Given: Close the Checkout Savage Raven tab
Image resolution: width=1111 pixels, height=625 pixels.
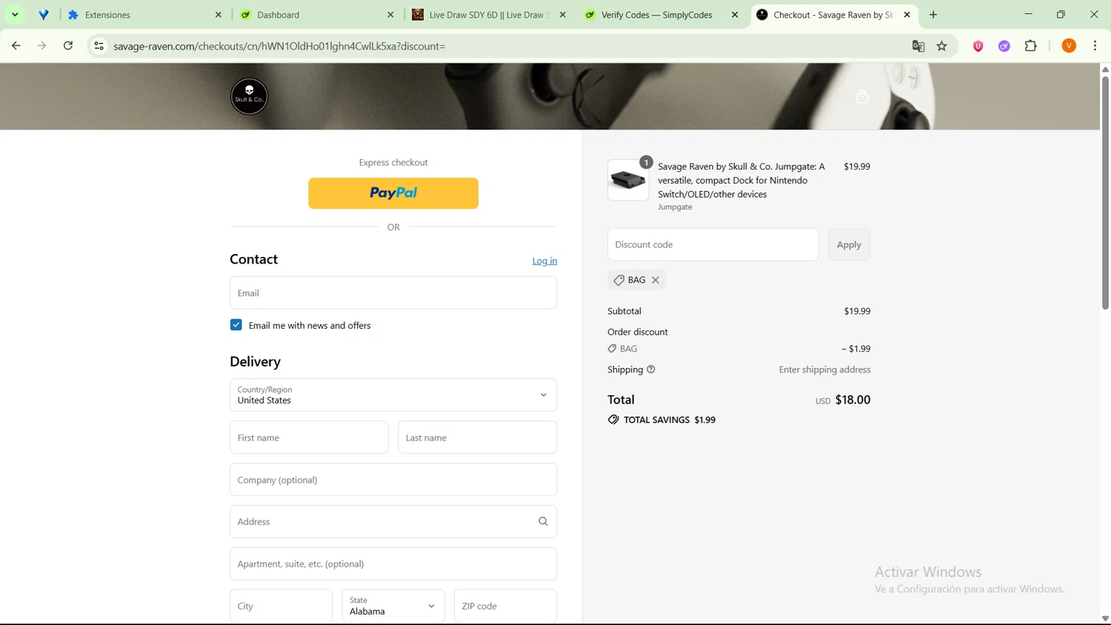Looking at the screenshot, I should coord(907,15).
